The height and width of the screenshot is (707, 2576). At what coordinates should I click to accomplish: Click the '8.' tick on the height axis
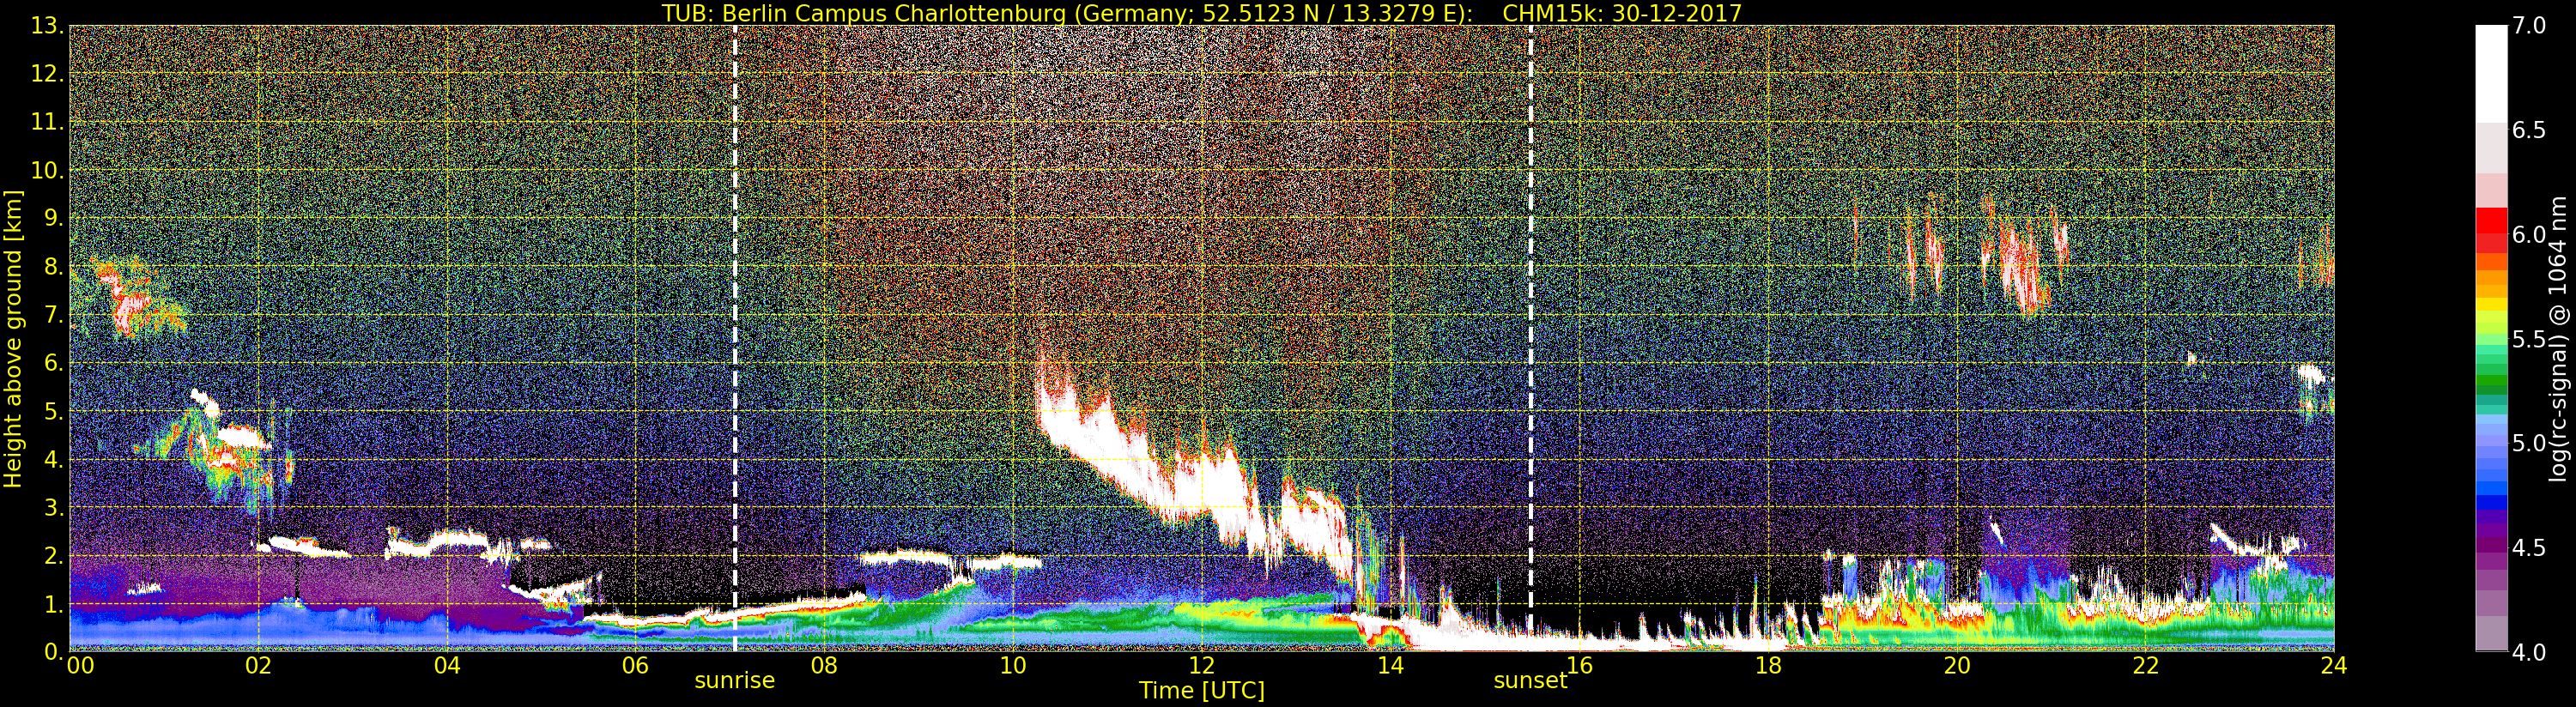(x=54, y=267)
